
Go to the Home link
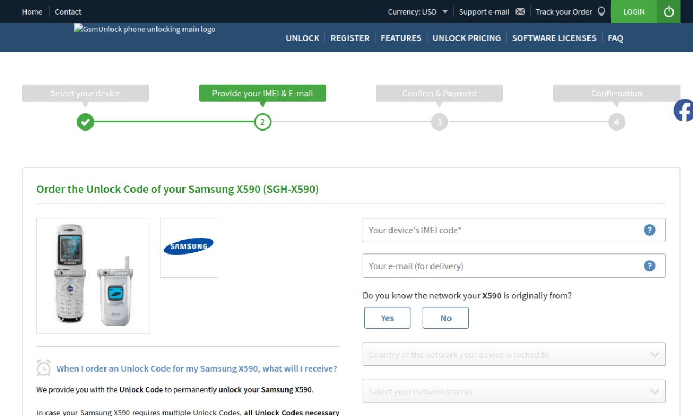[32, 11]
